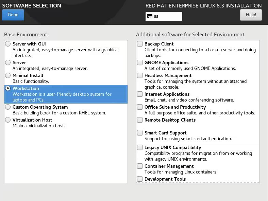This screenshot has width=268, height=201.
Task: Click 'An integrated, easy-to-manage server.' description
Action: point(50,69)
